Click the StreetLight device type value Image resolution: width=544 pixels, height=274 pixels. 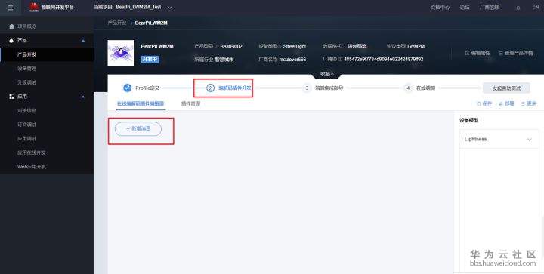[295, 46]
